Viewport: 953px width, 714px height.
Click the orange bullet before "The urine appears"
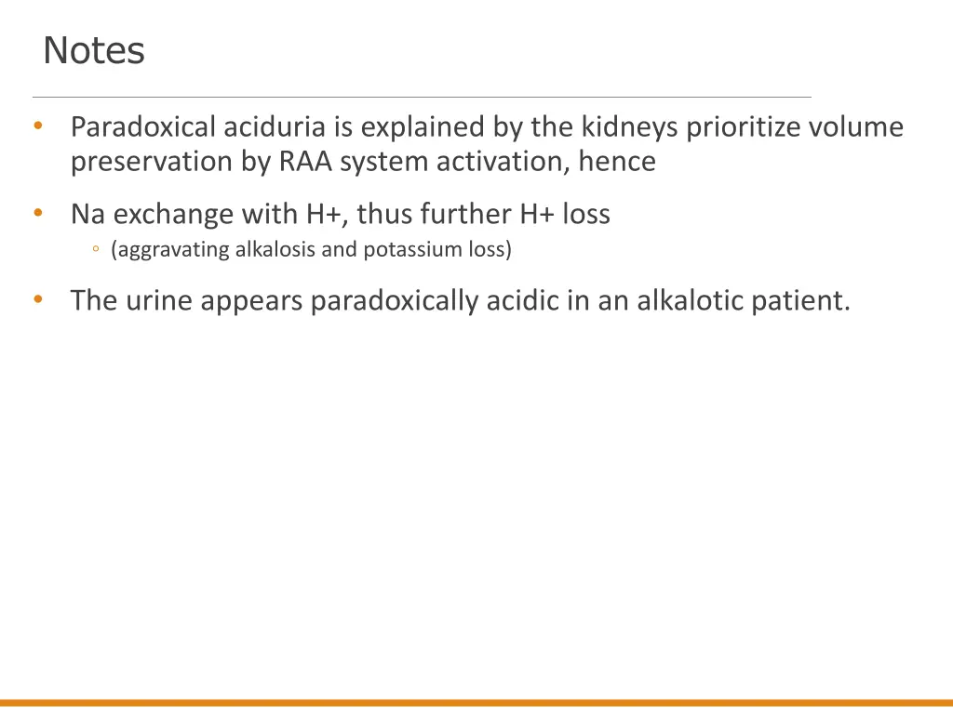[38, 299]
